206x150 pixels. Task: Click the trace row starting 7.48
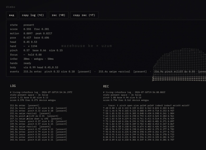pos(139,108)
